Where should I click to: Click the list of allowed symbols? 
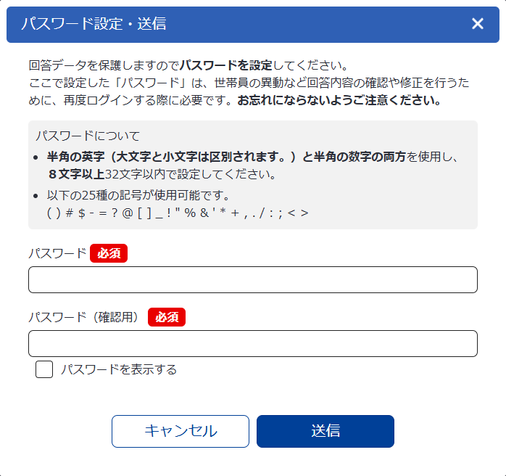pos(178,213)
